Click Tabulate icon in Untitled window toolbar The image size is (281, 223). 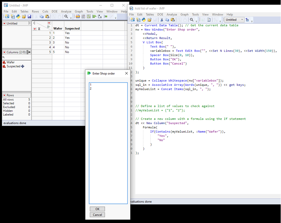click(x=83, y=17)
